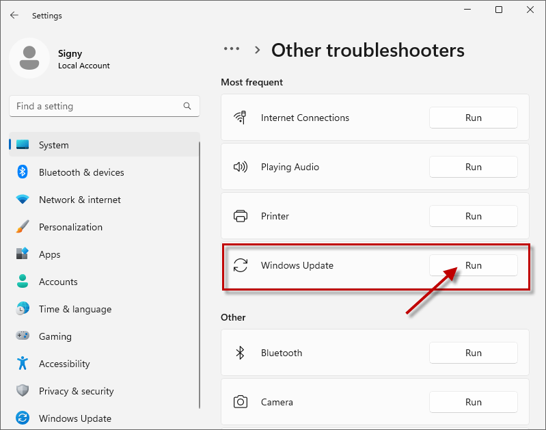Click the System monitor icon
The width and height of the screenshot is (546, 430).
coord(23,144)
